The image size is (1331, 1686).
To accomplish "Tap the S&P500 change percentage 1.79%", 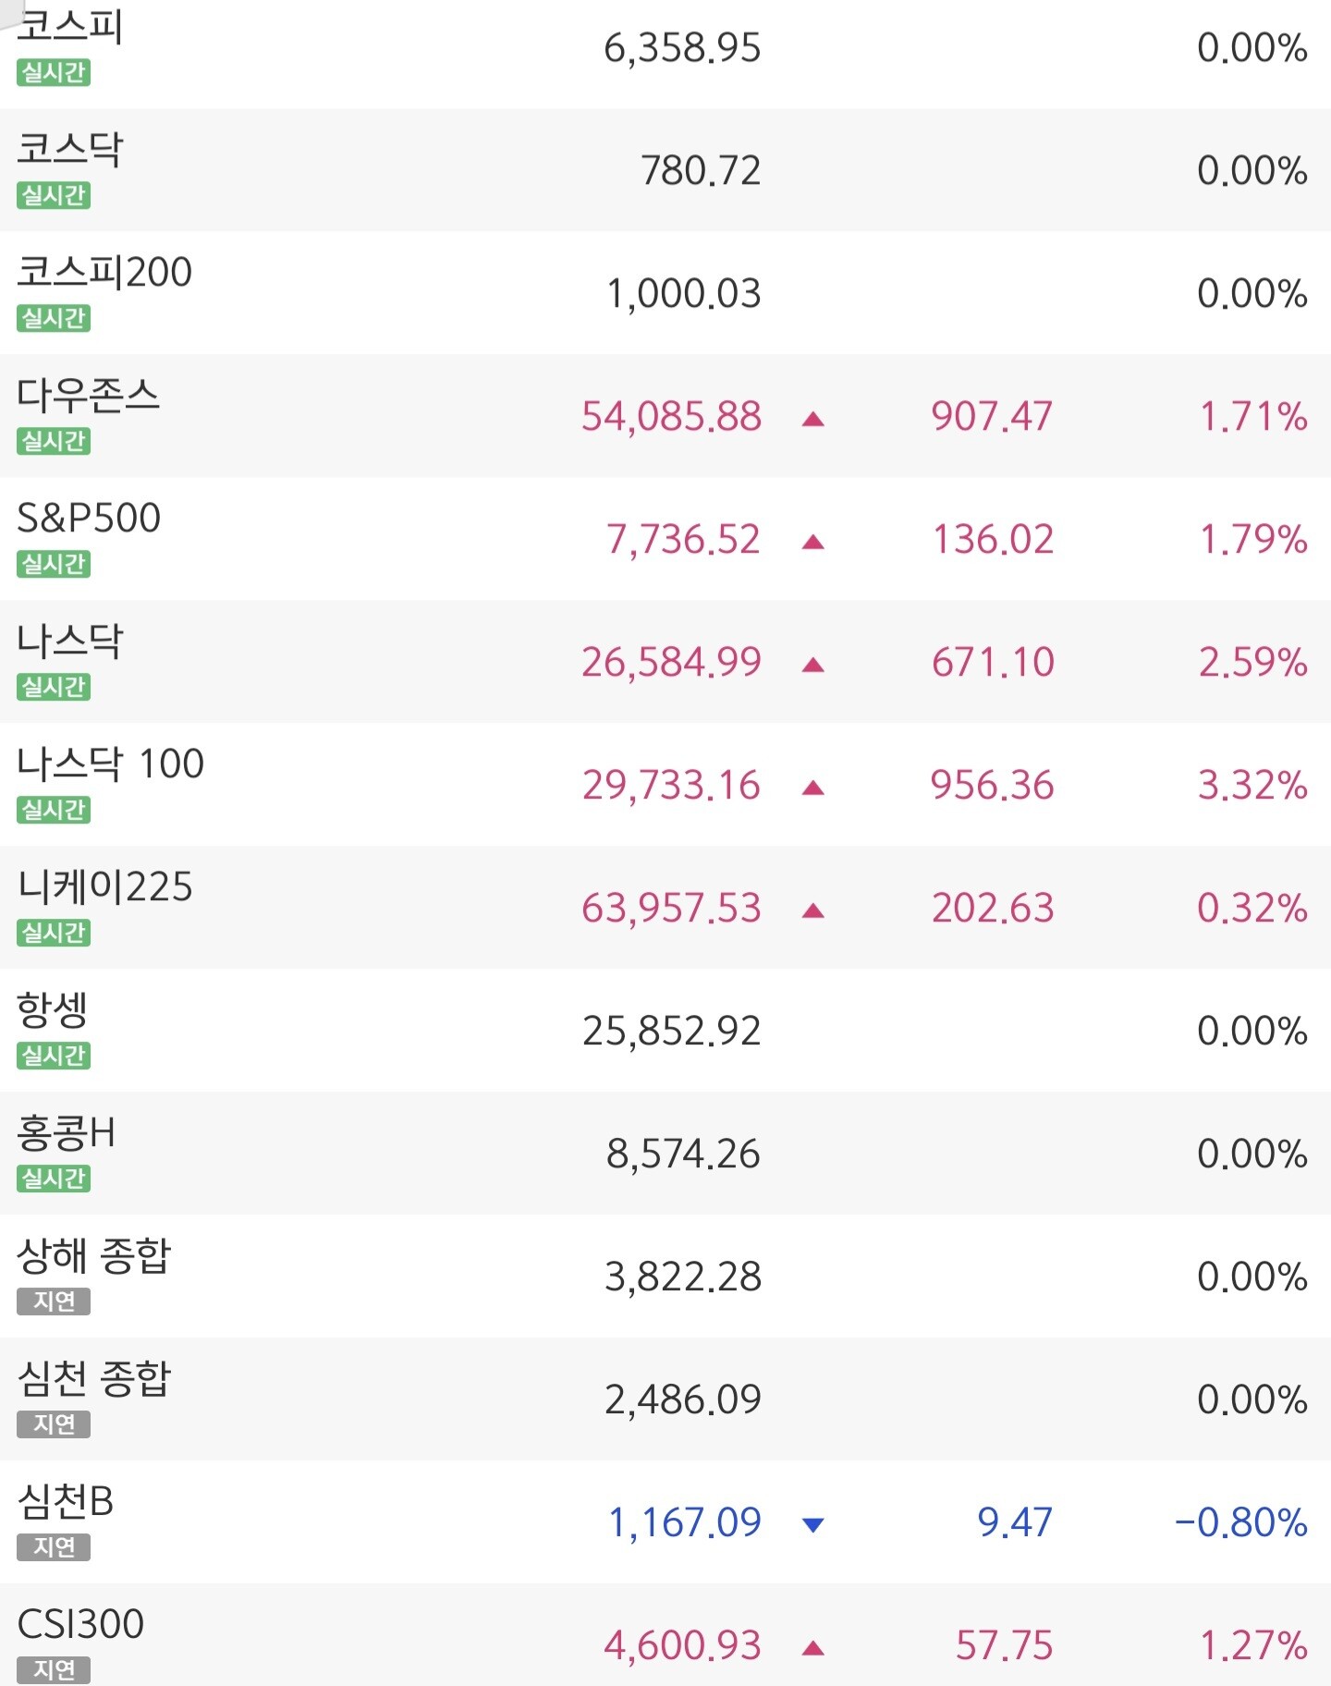I will tap(1253, 540).
